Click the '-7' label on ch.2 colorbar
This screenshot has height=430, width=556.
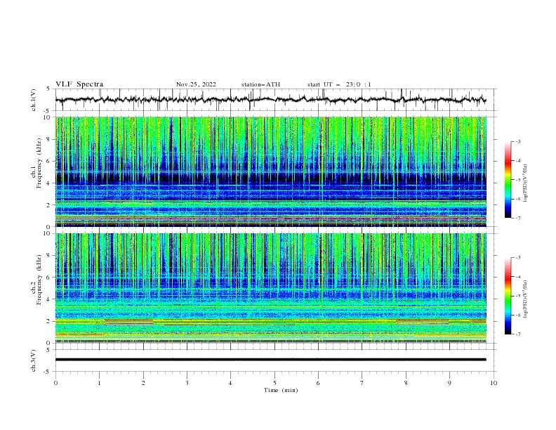coord(517,334)
